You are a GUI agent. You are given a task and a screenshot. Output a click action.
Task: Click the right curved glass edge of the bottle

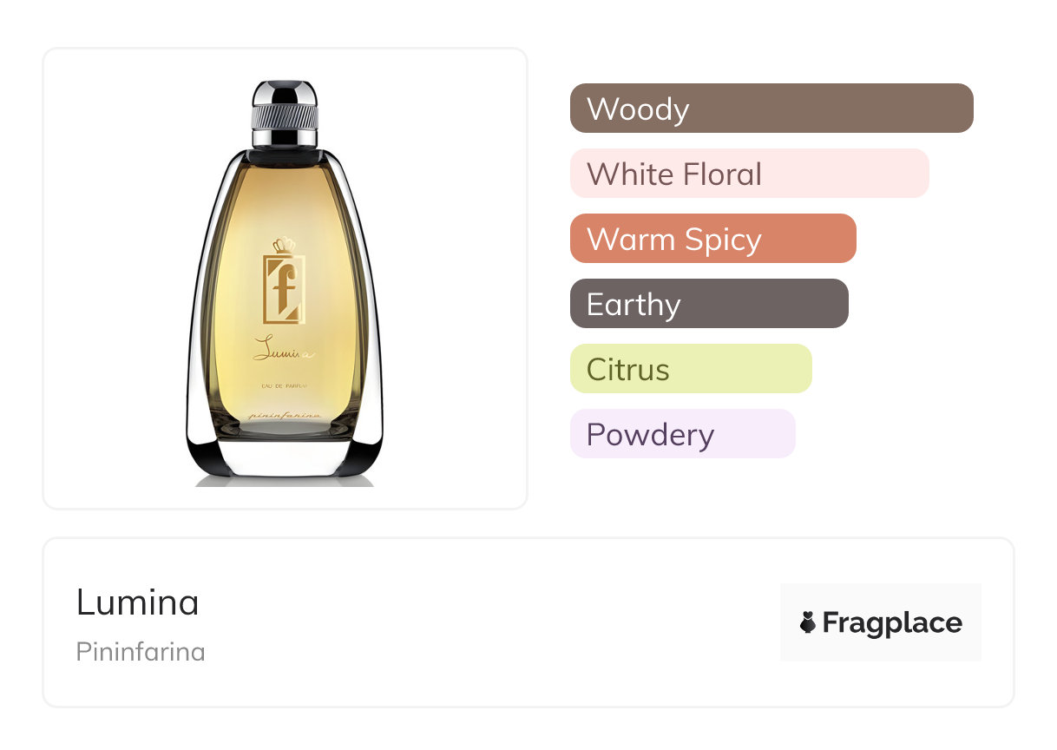[x=368, y=347]
